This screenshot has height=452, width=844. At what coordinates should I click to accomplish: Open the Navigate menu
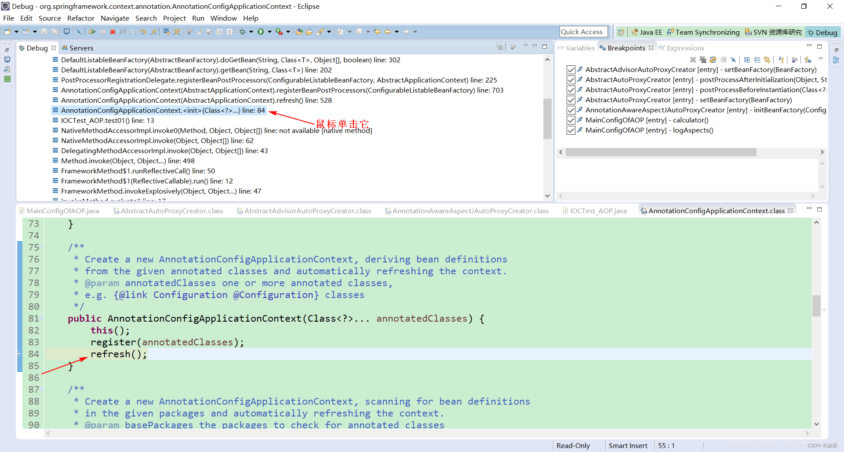tap(115, 18)
